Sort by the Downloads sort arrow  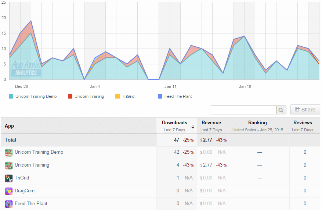193,127
